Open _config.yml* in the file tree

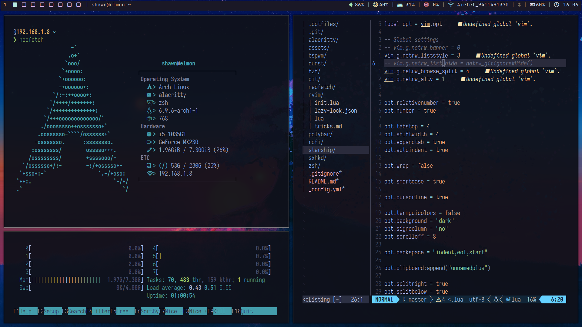tap(326, 189)
